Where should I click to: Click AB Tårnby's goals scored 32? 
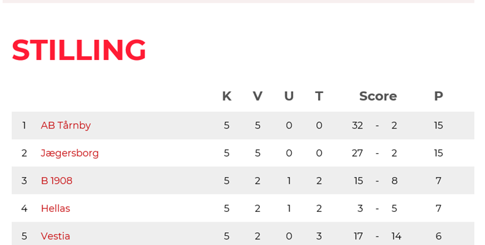[357, 126]
